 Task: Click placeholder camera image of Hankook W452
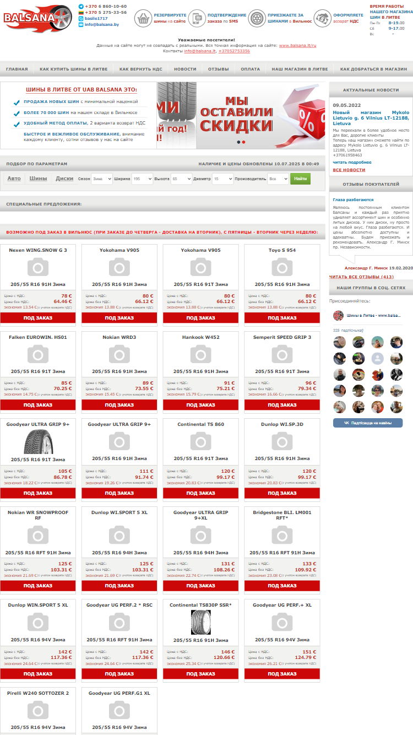pos(201,354)
